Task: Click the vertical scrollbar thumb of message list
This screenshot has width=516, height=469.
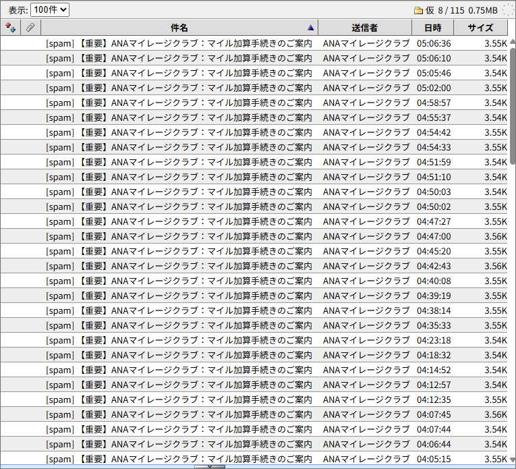Action: coord(513,105)
